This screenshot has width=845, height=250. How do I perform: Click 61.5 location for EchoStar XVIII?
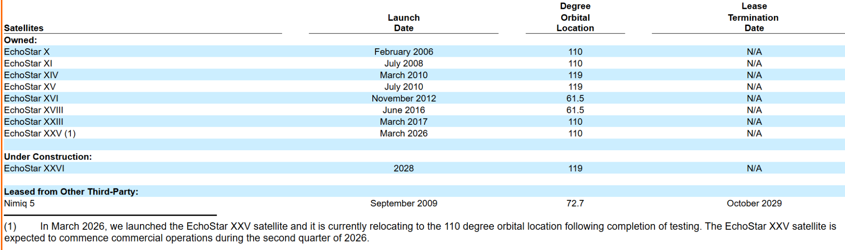[x=575, y=110]
